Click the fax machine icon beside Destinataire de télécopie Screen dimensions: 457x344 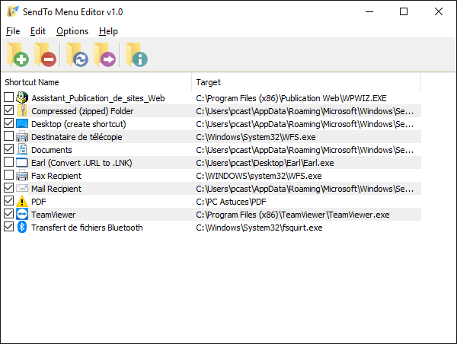[22, 136]
